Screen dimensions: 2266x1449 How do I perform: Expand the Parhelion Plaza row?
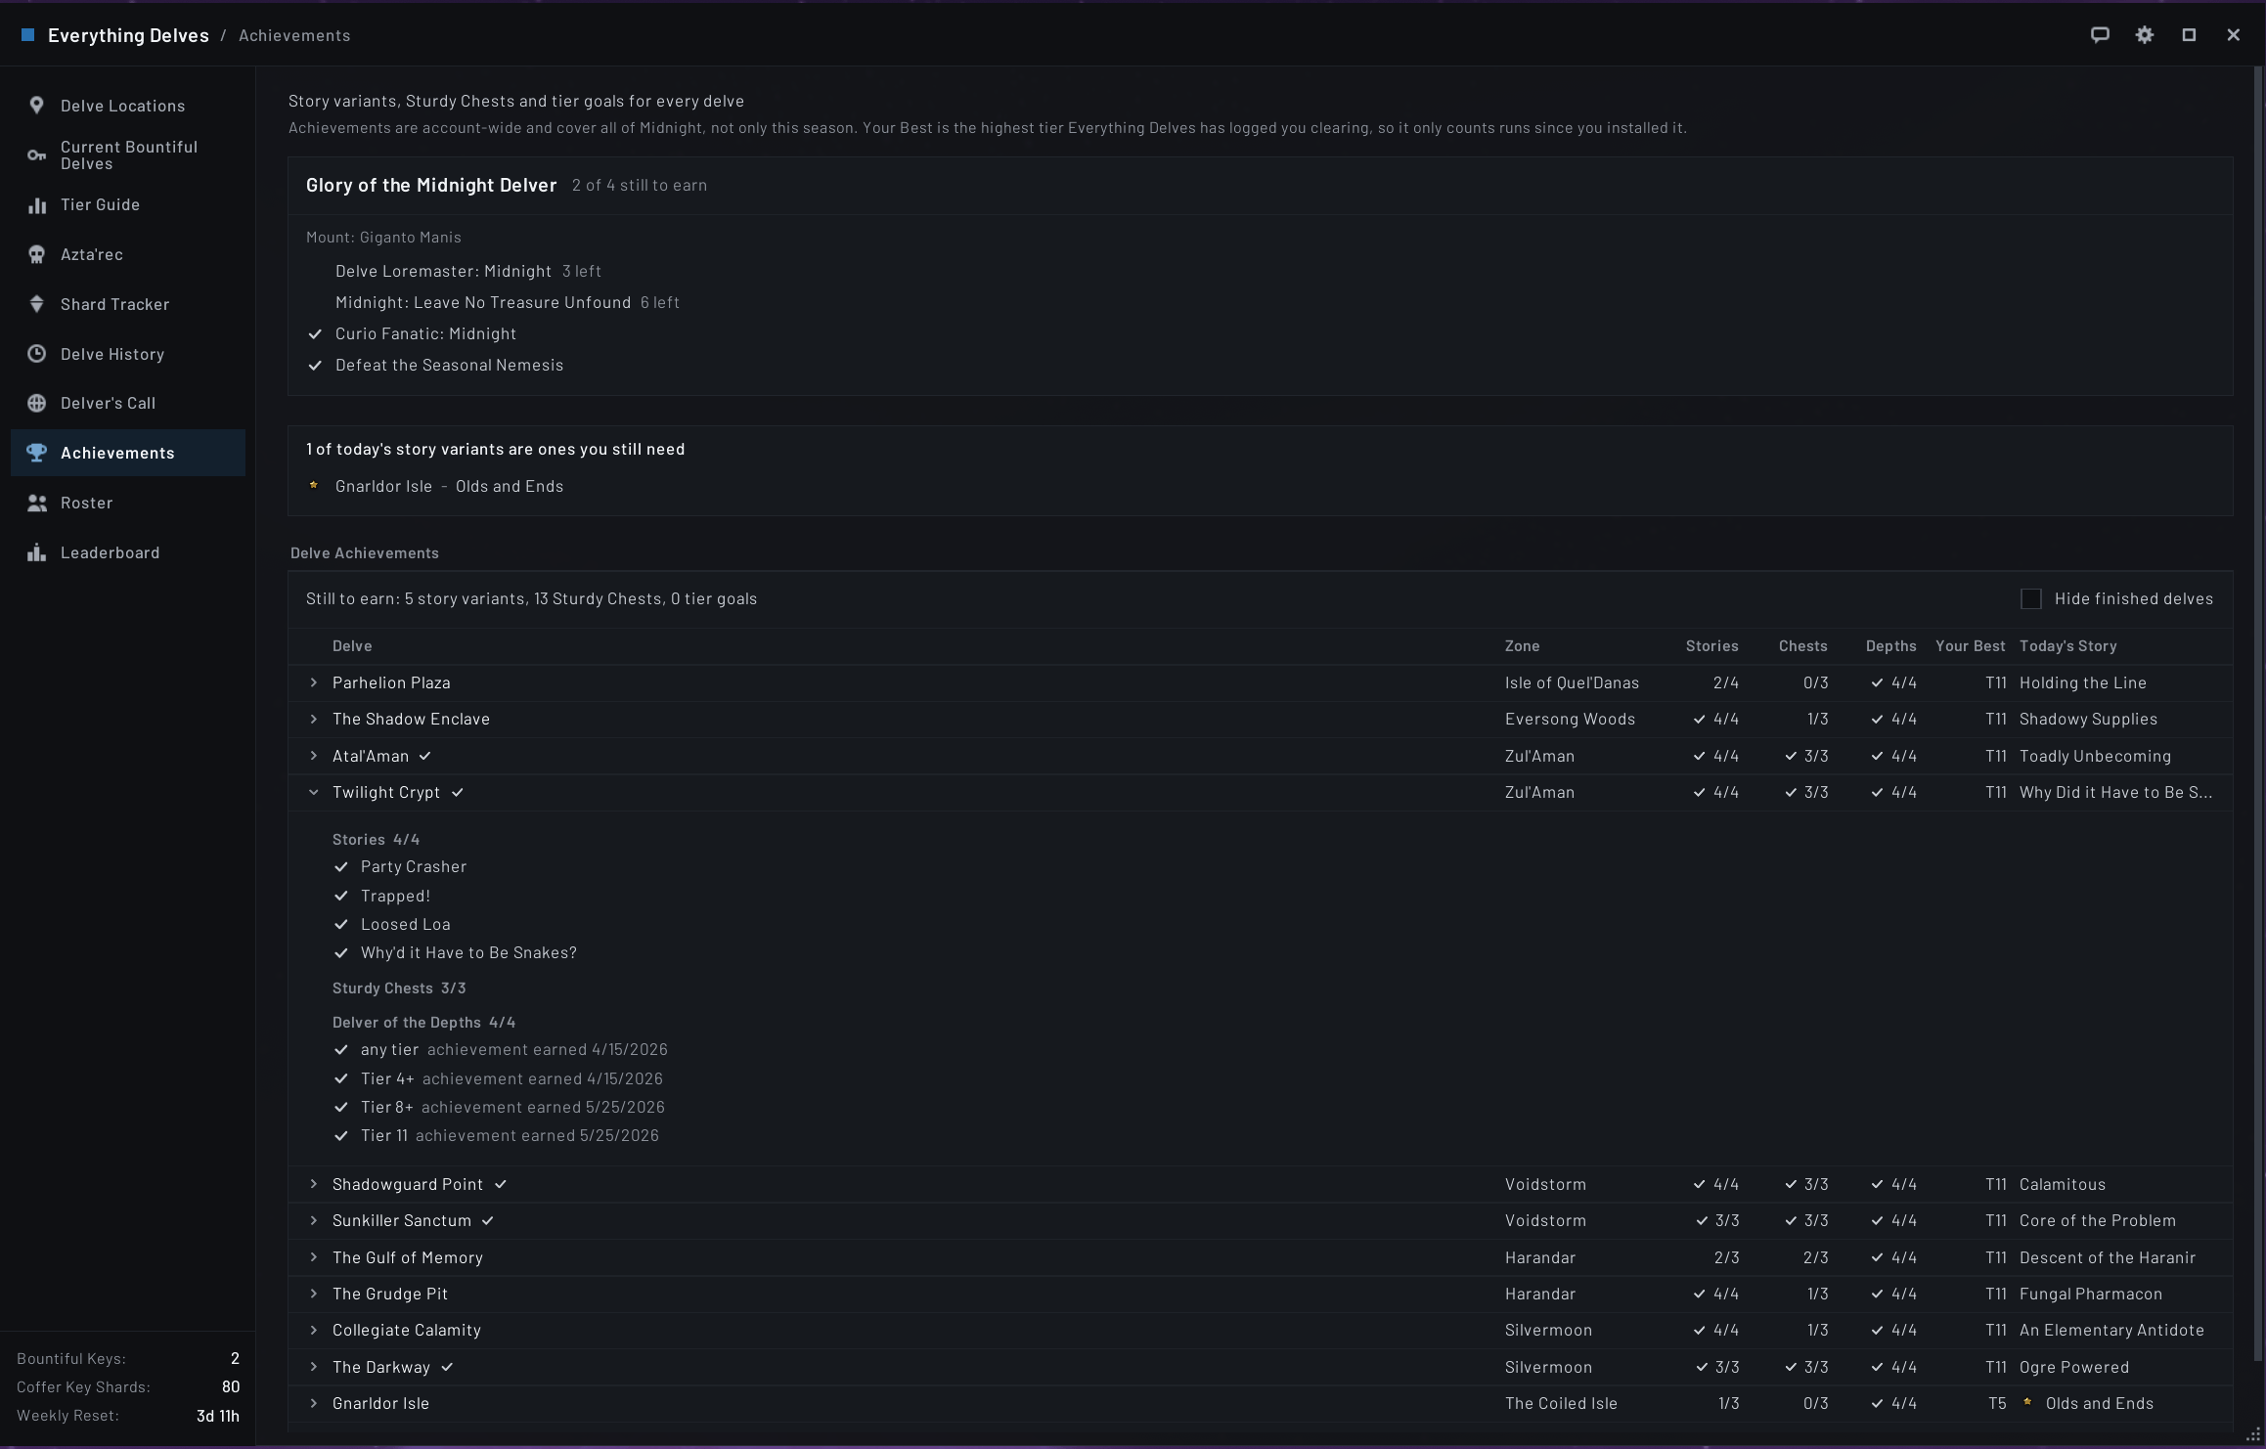pos(313,682)
